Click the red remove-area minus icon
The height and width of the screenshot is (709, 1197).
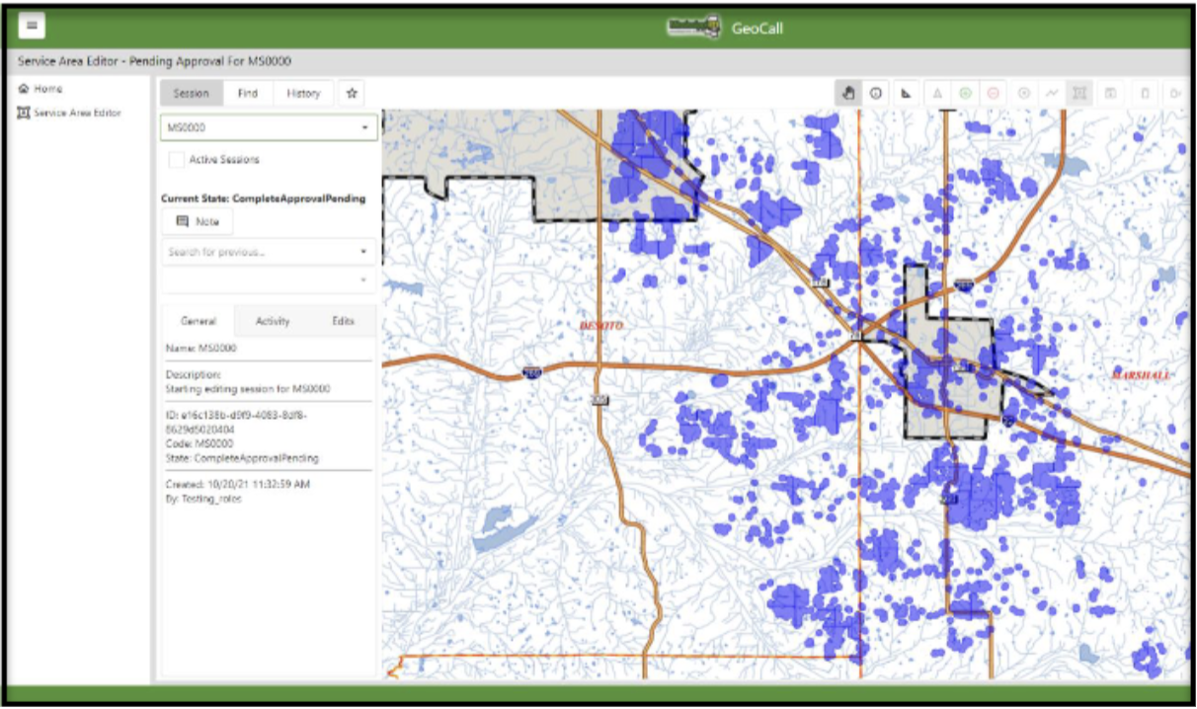(993, 93)
